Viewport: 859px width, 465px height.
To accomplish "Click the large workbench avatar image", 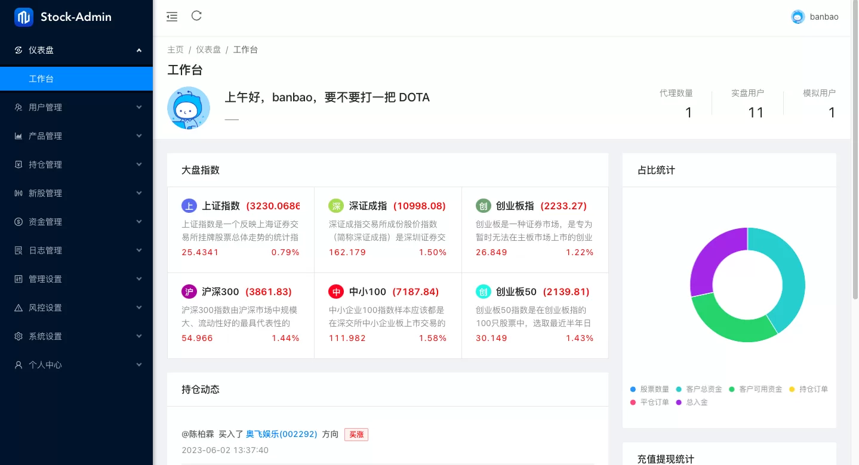I will pos(189,108).
